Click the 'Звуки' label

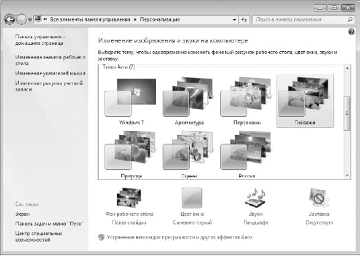(256, 214)
